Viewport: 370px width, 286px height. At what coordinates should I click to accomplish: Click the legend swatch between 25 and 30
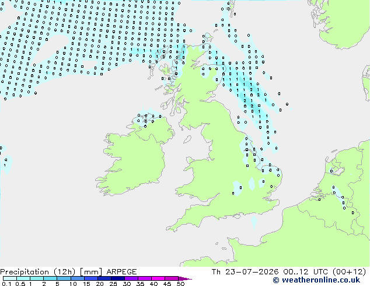[x=117, y=278]
